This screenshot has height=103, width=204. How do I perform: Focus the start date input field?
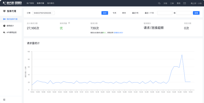[165, 13]
